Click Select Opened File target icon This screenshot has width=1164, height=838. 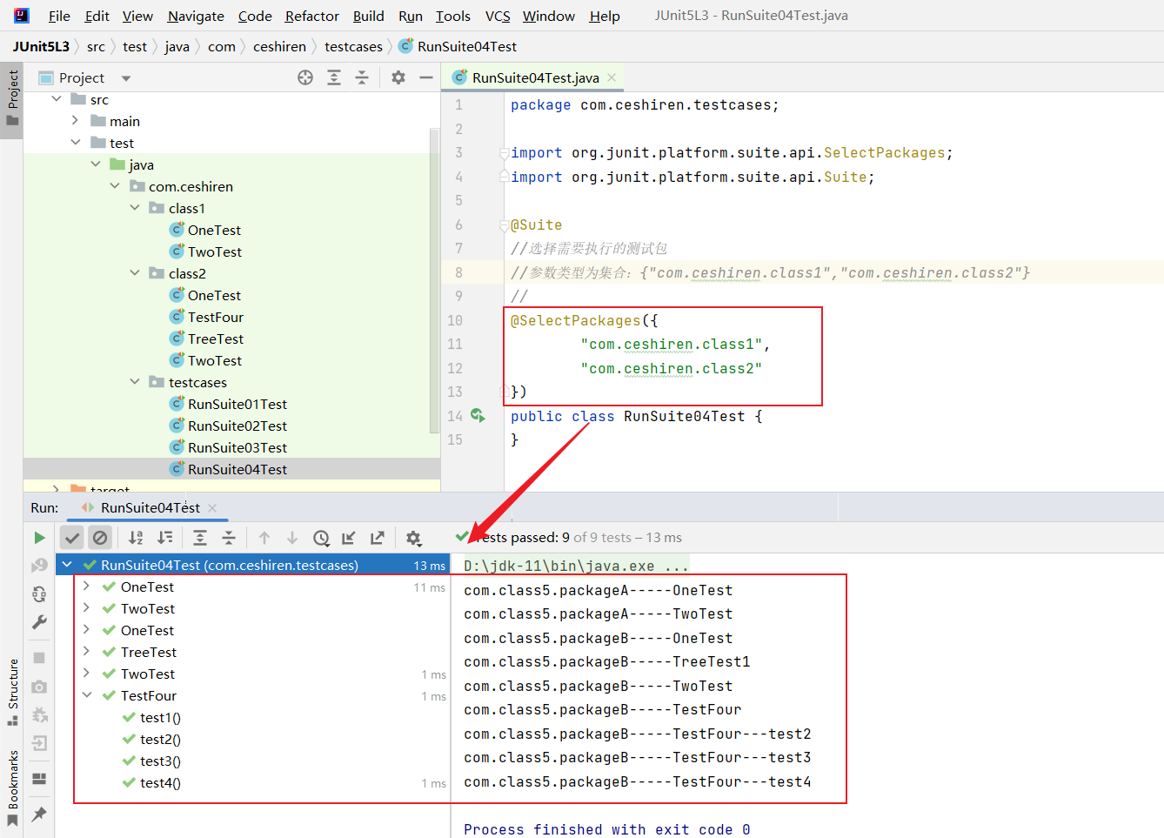(x=305, y=77)
